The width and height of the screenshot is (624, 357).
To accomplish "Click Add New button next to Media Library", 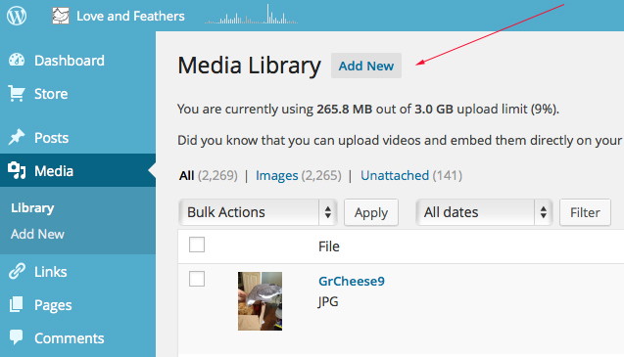I will (366, 66).
